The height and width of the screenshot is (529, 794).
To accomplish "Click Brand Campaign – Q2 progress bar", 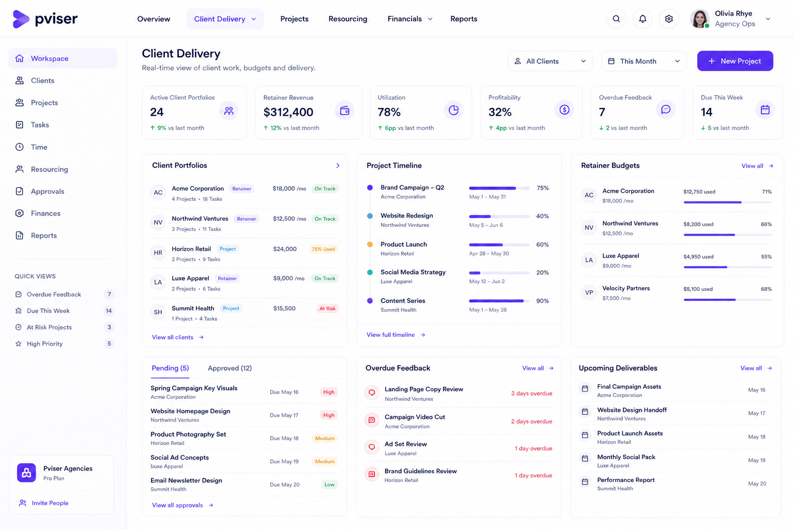I will pos(499,188).
